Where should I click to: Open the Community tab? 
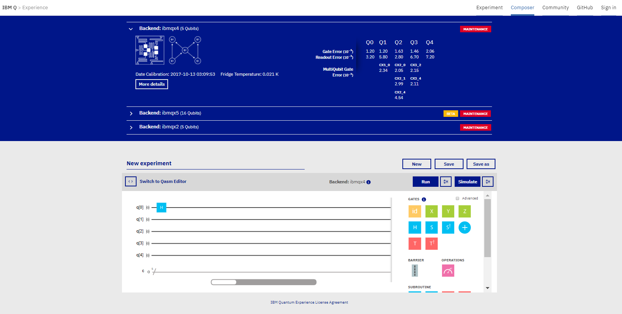pyautogui.click(x=555, y=8)
